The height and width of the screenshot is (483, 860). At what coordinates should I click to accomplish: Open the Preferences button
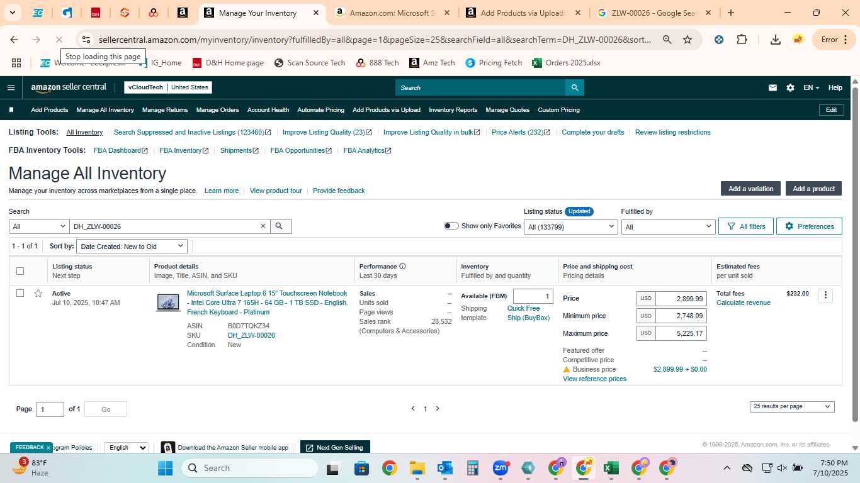pyautogui.click(x=809, y=226)
